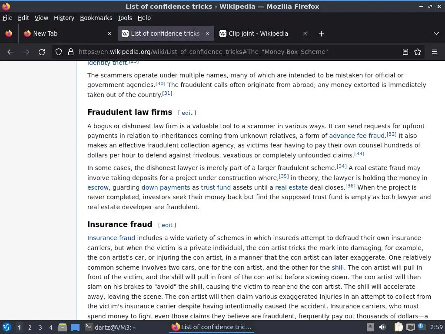This screenshot has width=445, height=334.
Task: Open the down payments link
Action: point(166,187)
